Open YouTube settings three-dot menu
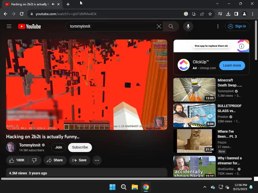258x193 pixels. (x=218, y=26)
